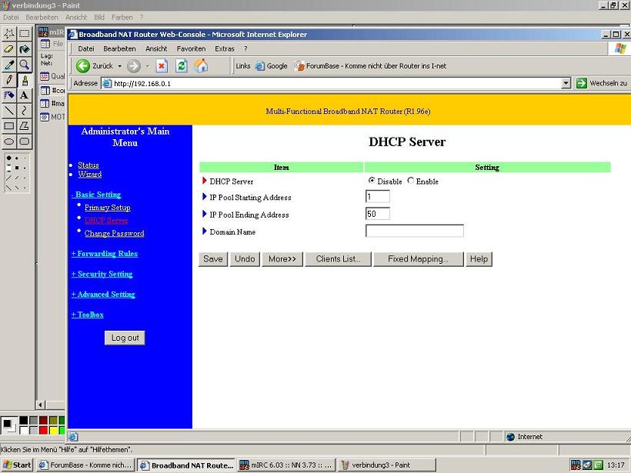The width and height of the screenshot is (631, 473).
Task: Open the Status link in main menu
Action: tap(88, 165)
